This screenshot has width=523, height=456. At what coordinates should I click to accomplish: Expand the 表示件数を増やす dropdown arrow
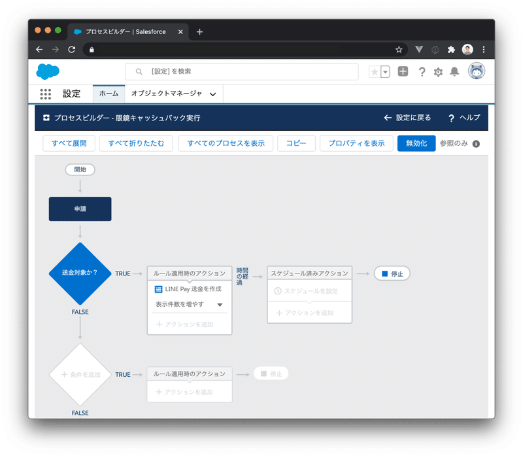coord(220,305)
